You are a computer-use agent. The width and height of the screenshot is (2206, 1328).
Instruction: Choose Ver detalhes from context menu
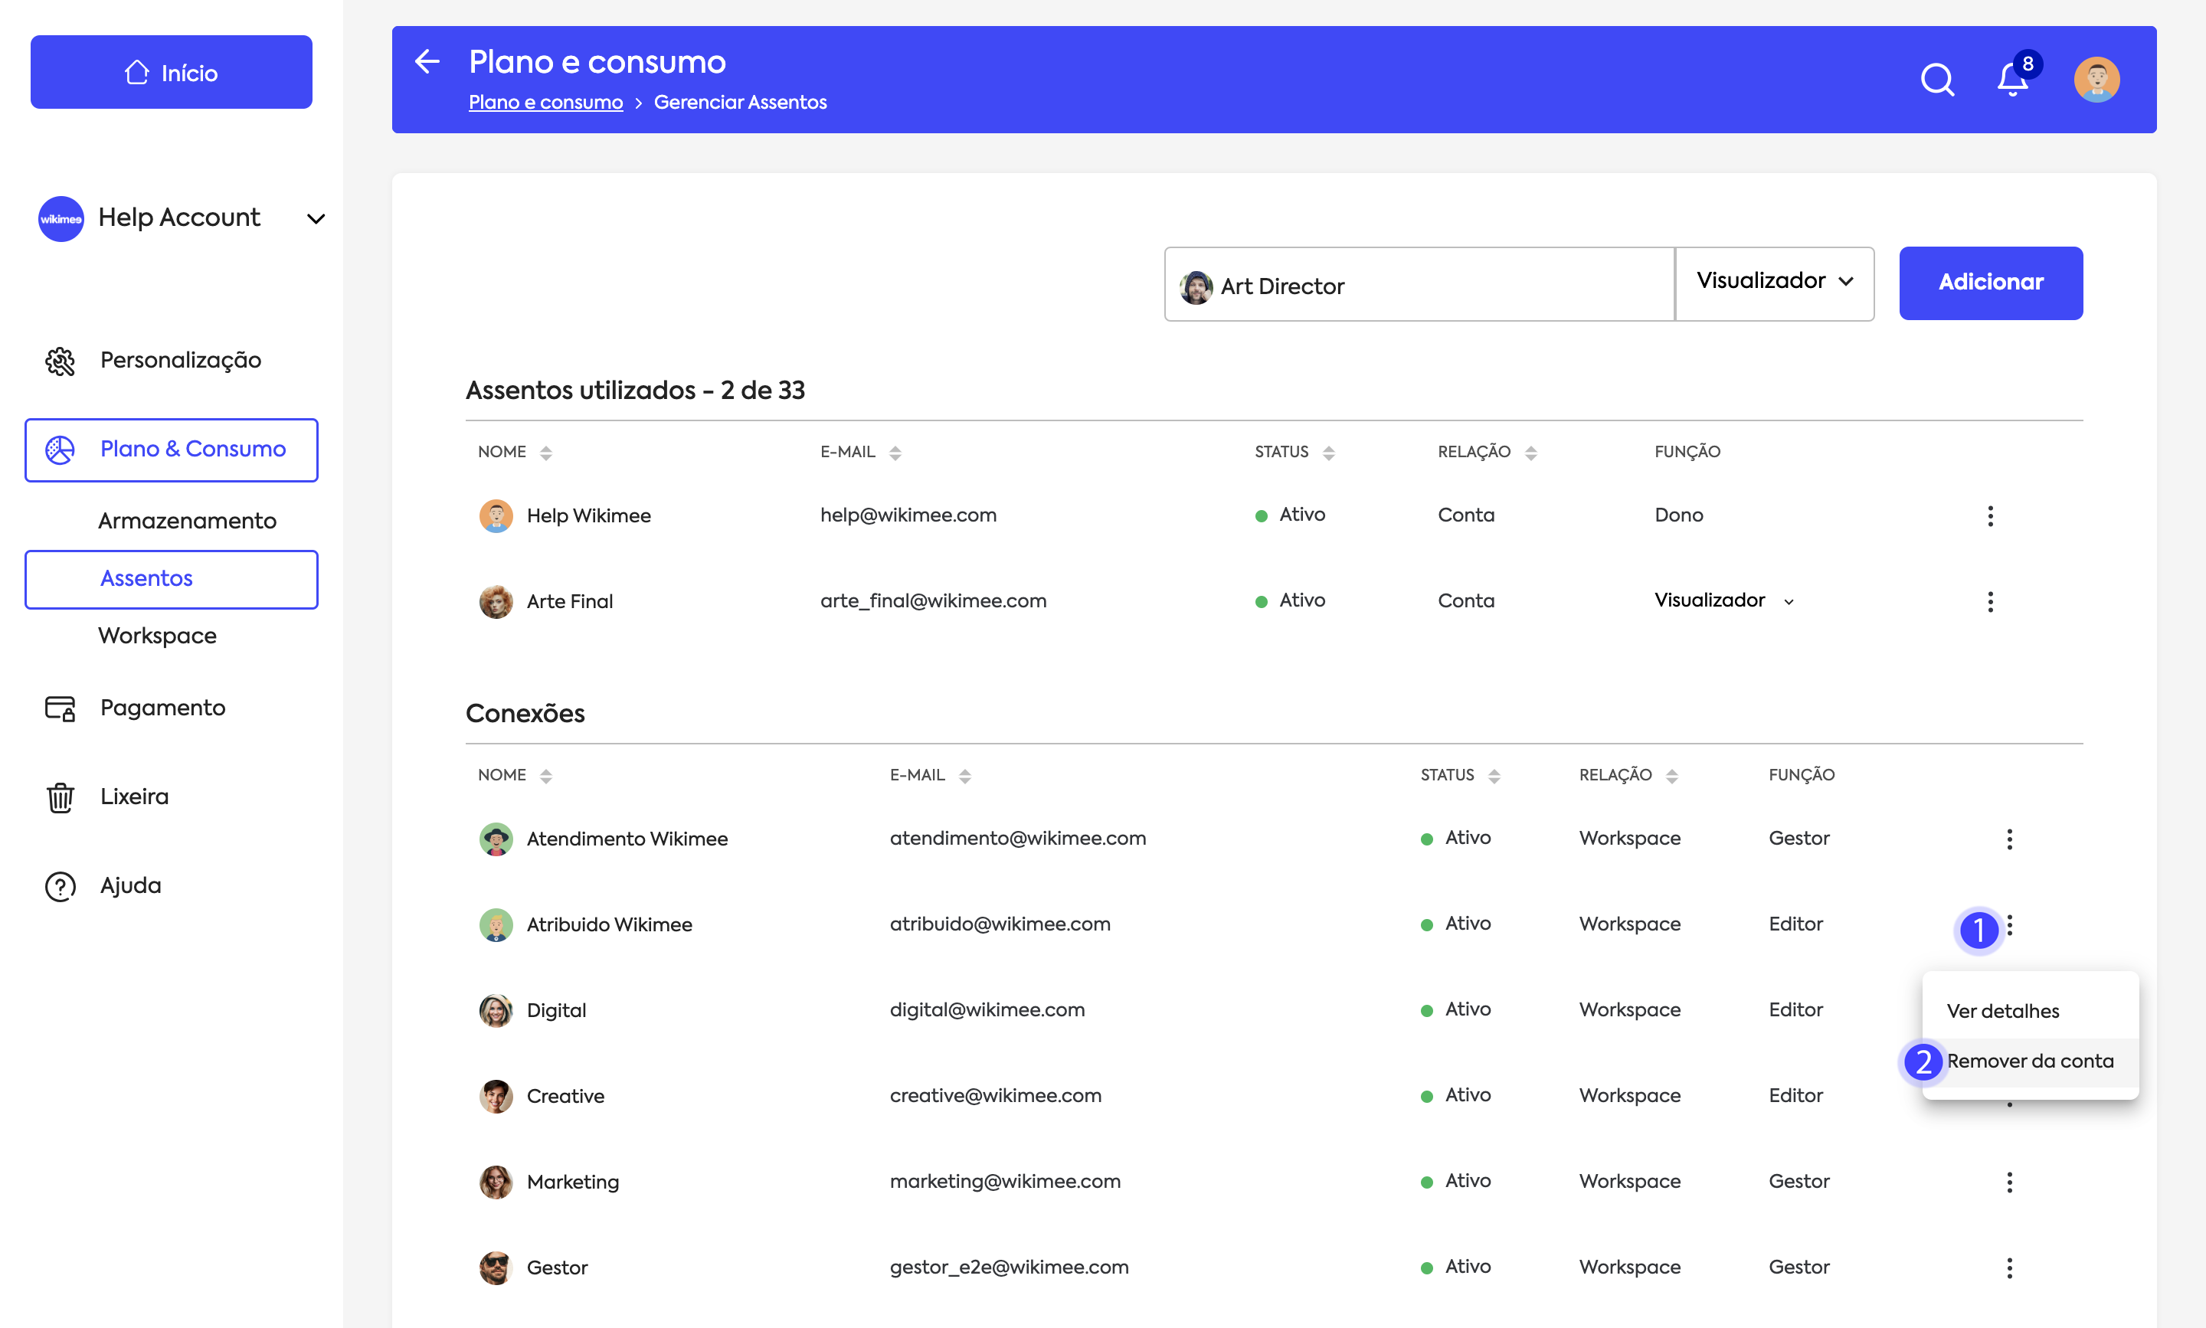click(2003, 1011)
